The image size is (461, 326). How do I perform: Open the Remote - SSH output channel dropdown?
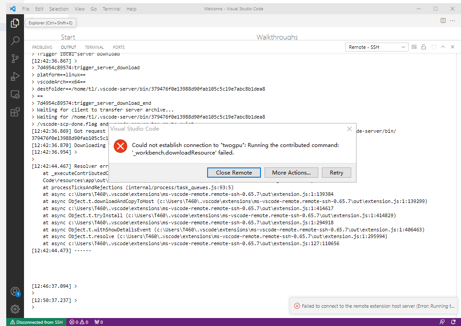point(377,47)
